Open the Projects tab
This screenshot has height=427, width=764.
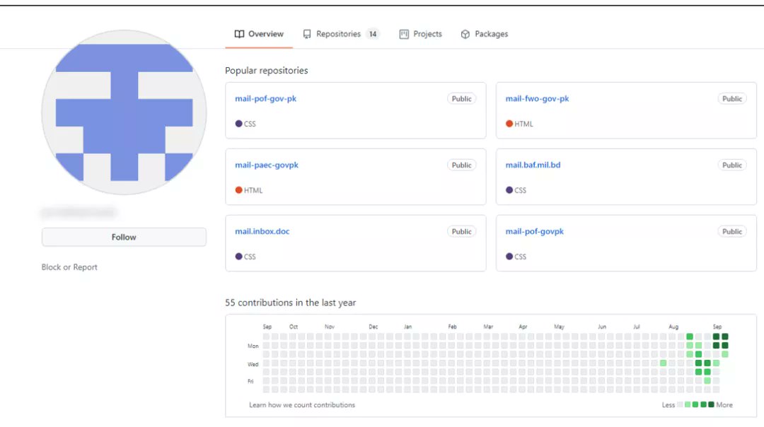(x=420, y=34)
